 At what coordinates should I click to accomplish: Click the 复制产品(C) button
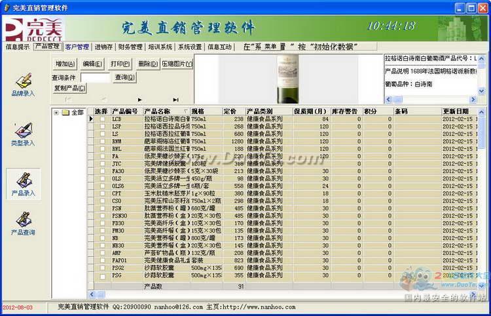pos(69,89)
